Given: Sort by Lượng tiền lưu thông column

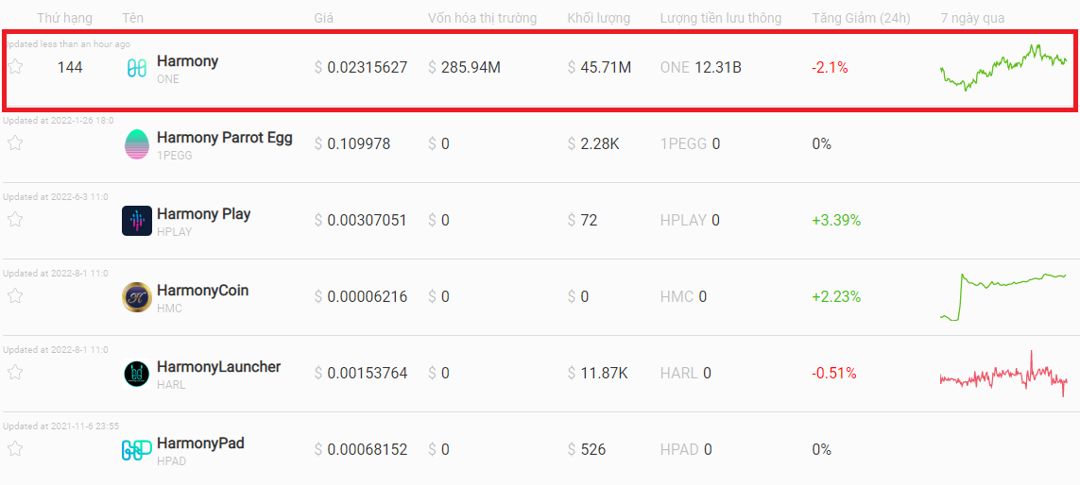Looking at the screenshot, I should point(720,19).
